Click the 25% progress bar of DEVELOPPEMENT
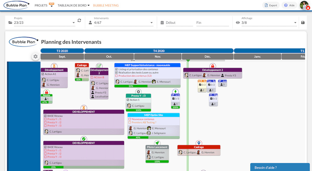The height and width of the screenshot is (171, 312). click(84, 167)
